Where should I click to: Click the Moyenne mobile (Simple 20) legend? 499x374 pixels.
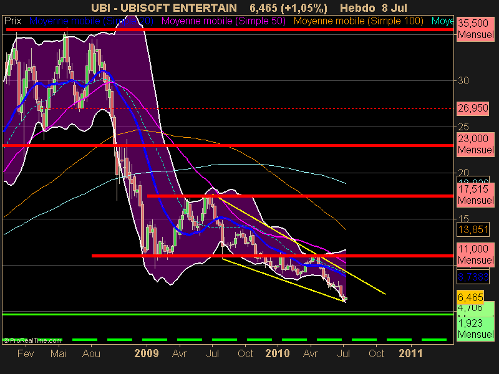tap(91, 21)
